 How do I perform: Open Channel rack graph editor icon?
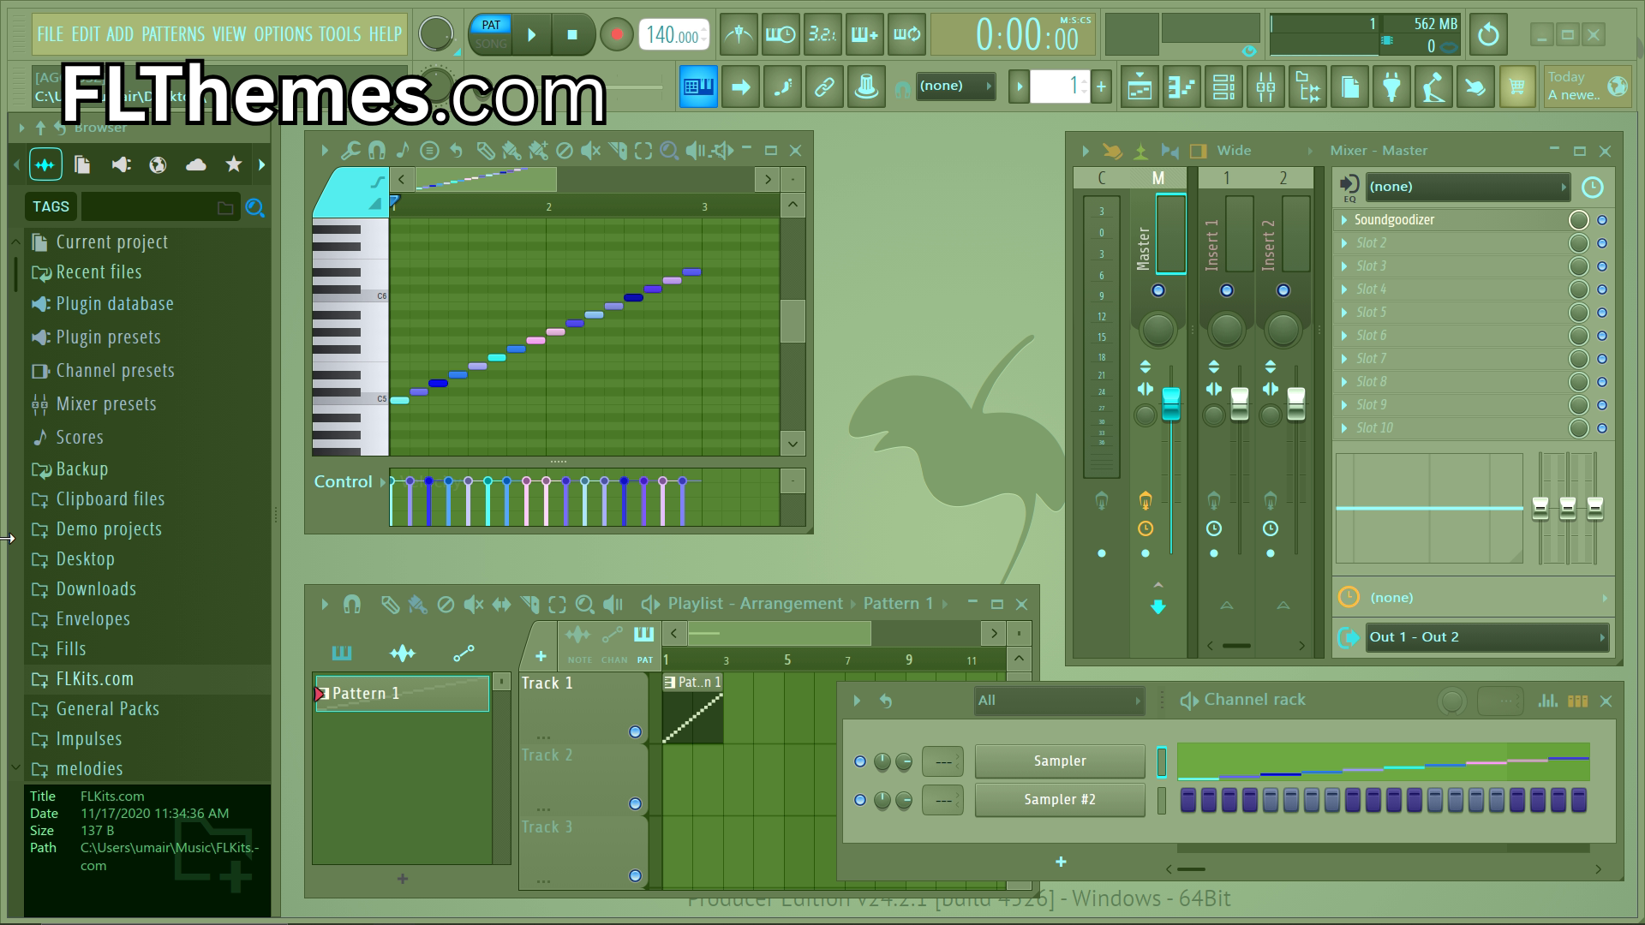coord(1547,701)
